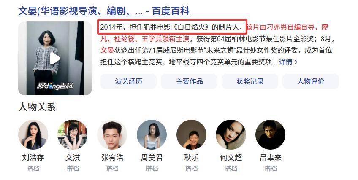358x180 pixels.
Task: Open the 何文超 name link
Action: 231,157
